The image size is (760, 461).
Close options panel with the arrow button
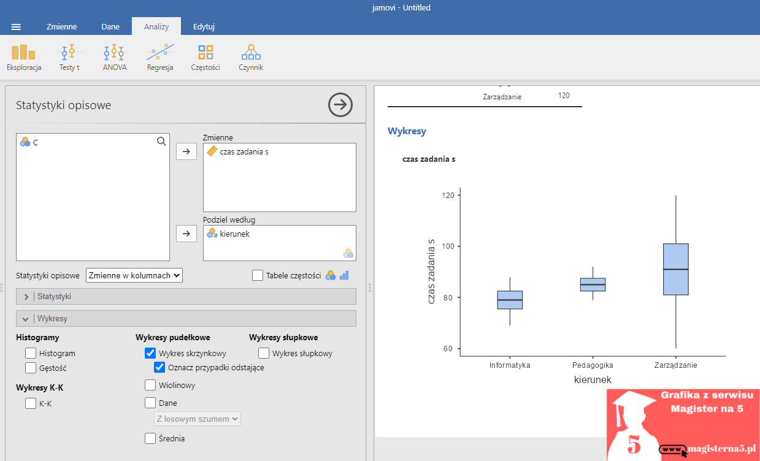340,105
